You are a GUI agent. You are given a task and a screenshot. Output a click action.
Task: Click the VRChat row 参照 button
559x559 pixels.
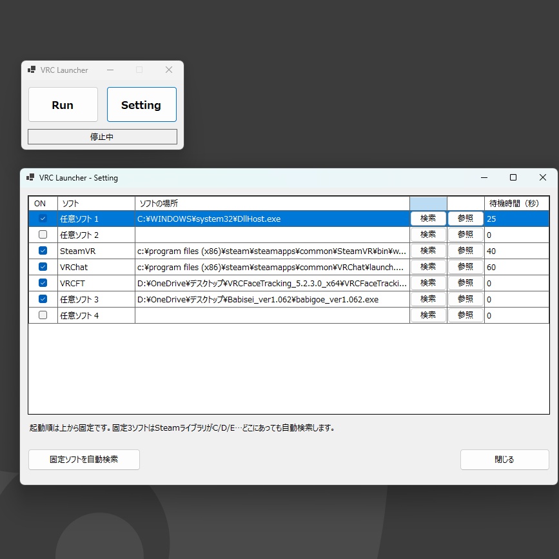[x=466, y=267]
